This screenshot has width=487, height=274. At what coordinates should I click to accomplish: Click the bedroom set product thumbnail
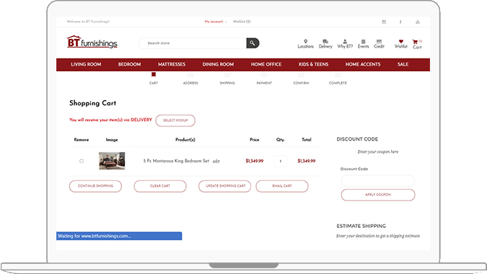[x=112, y=161]
